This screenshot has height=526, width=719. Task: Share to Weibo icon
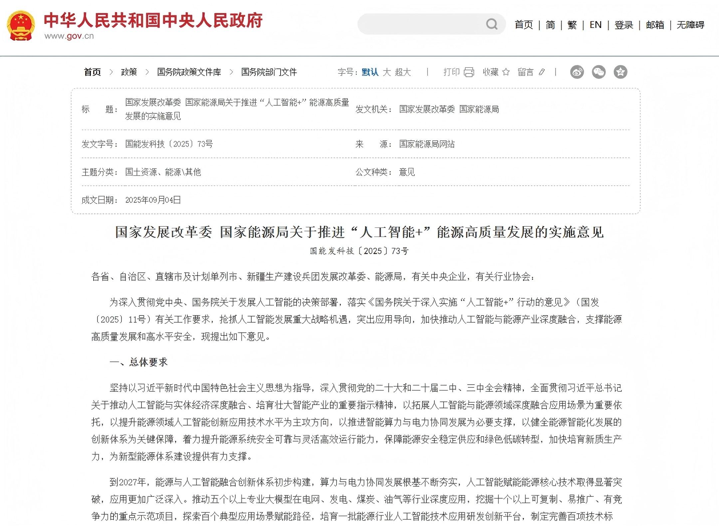pyautogui.click(x=577, y=72)
